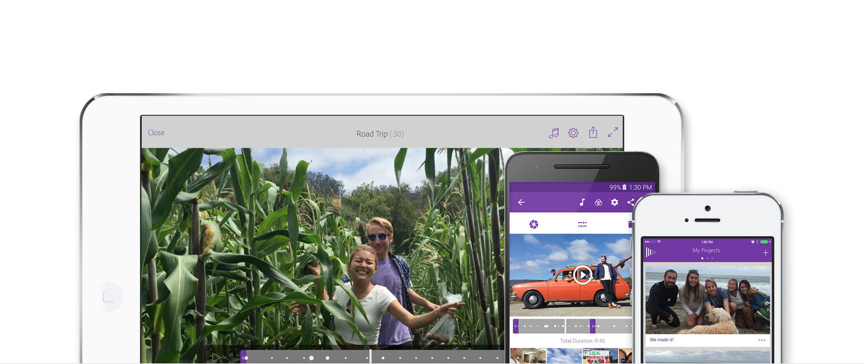Click the "We made it!" project name
This screenshot has width=864, height=364.
[662, 340]
